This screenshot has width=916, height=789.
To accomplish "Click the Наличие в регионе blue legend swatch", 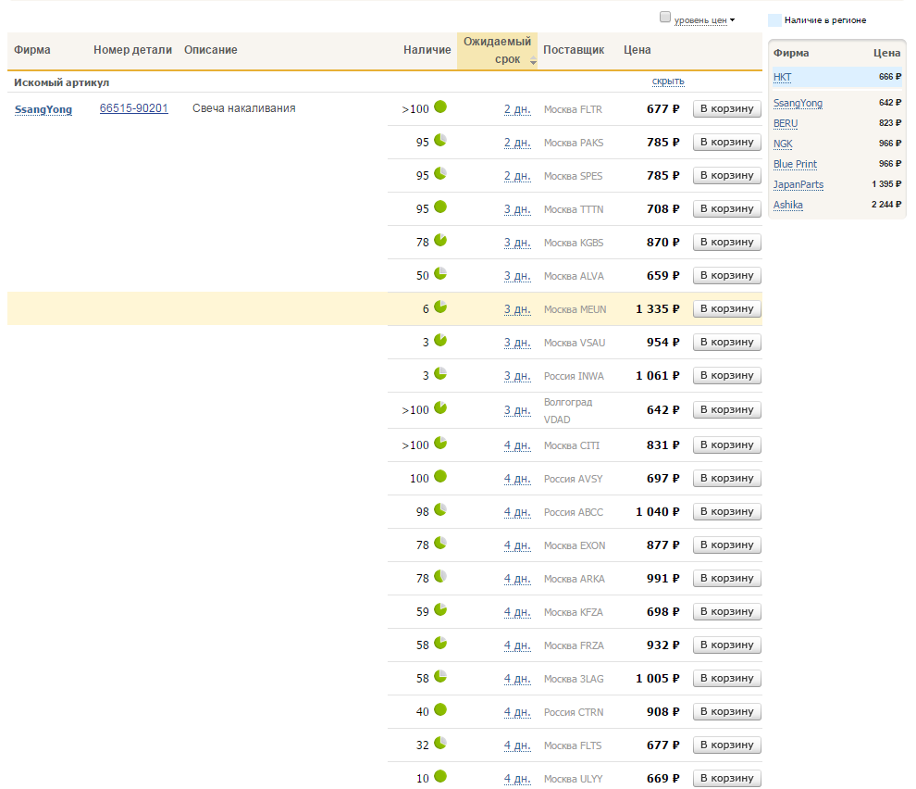I will 774,19.
